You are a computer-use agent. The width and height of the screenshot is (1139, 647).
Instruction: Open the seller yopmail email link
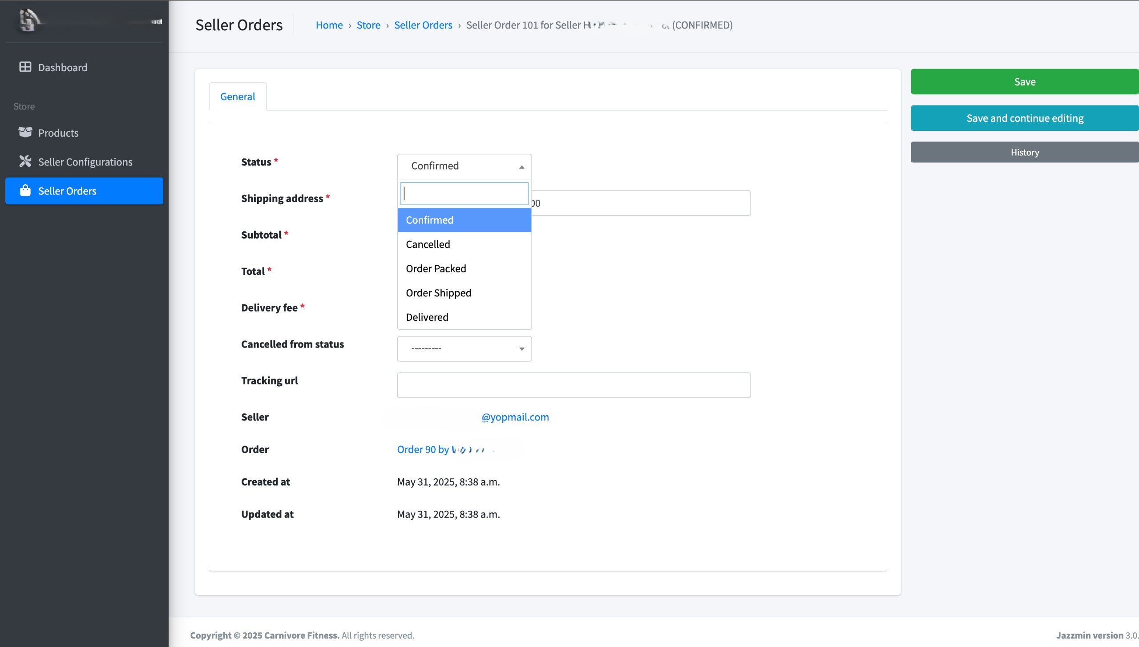[515, 417]
